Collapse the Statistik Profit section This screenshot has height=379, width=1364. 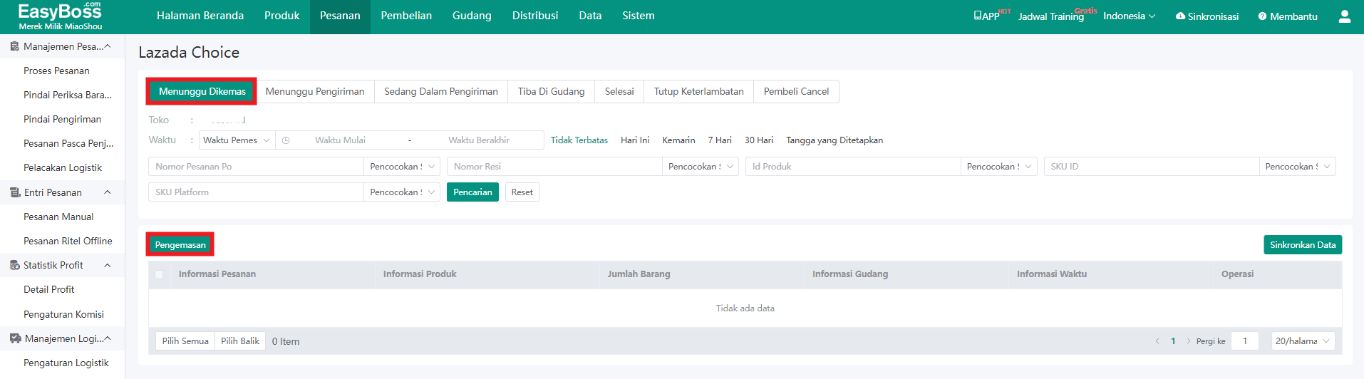[x=108, y=265]
